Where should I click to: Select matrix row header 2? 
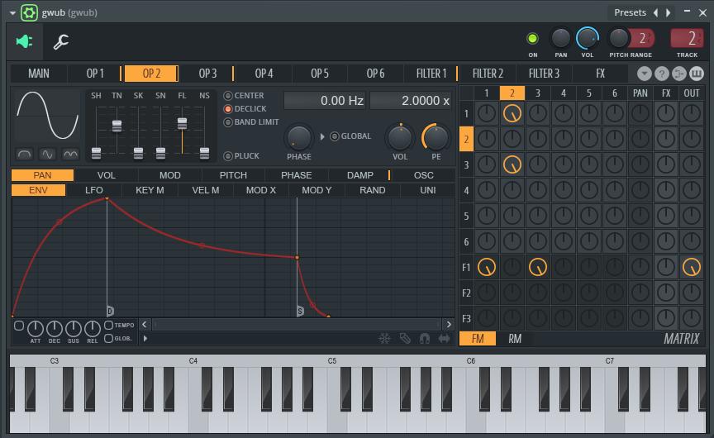466,140
